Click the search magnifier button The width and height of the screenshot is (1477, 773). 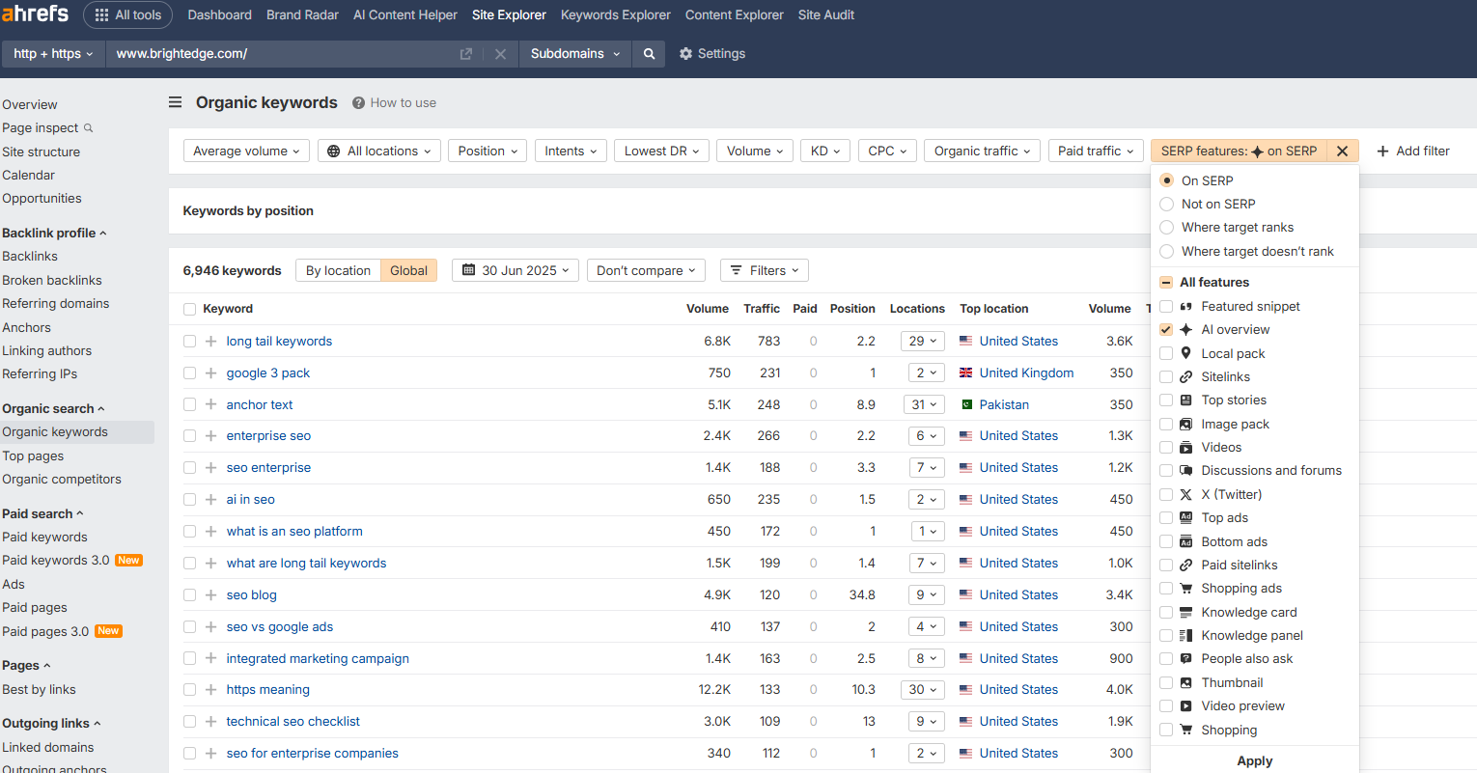(x=650, y=54)
